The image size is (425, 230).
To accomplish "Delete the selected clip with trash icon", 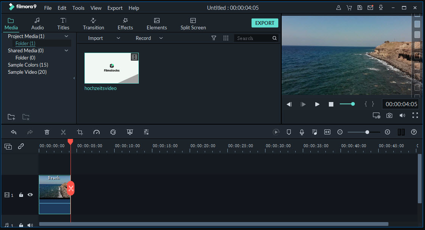I will 47,132.
